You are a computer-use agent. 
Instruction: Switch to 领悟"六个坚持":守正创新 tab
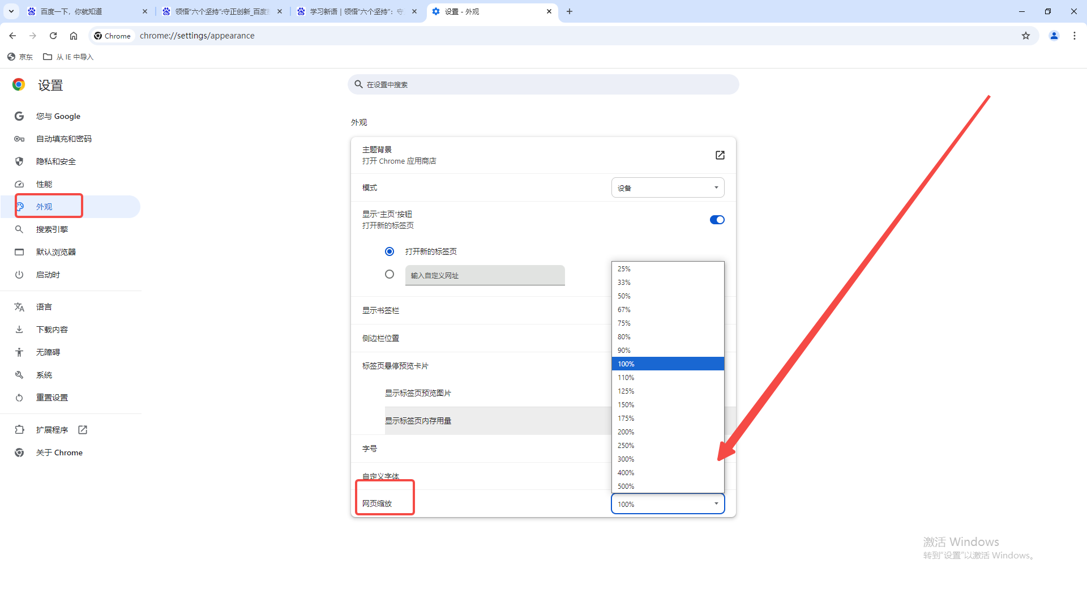[222, 11]
